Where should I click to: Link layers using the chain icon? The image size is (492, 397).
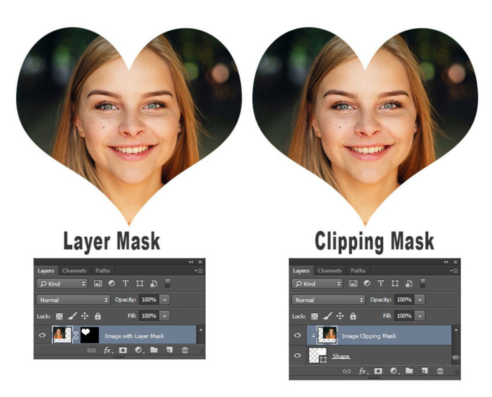[x=92, y=350]
